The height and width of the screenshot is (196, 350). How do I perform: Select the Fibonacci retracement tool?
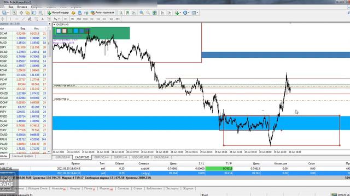[x=36, y=19]
